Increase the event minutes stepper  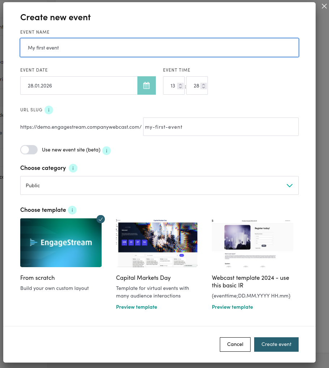(203, 84)
